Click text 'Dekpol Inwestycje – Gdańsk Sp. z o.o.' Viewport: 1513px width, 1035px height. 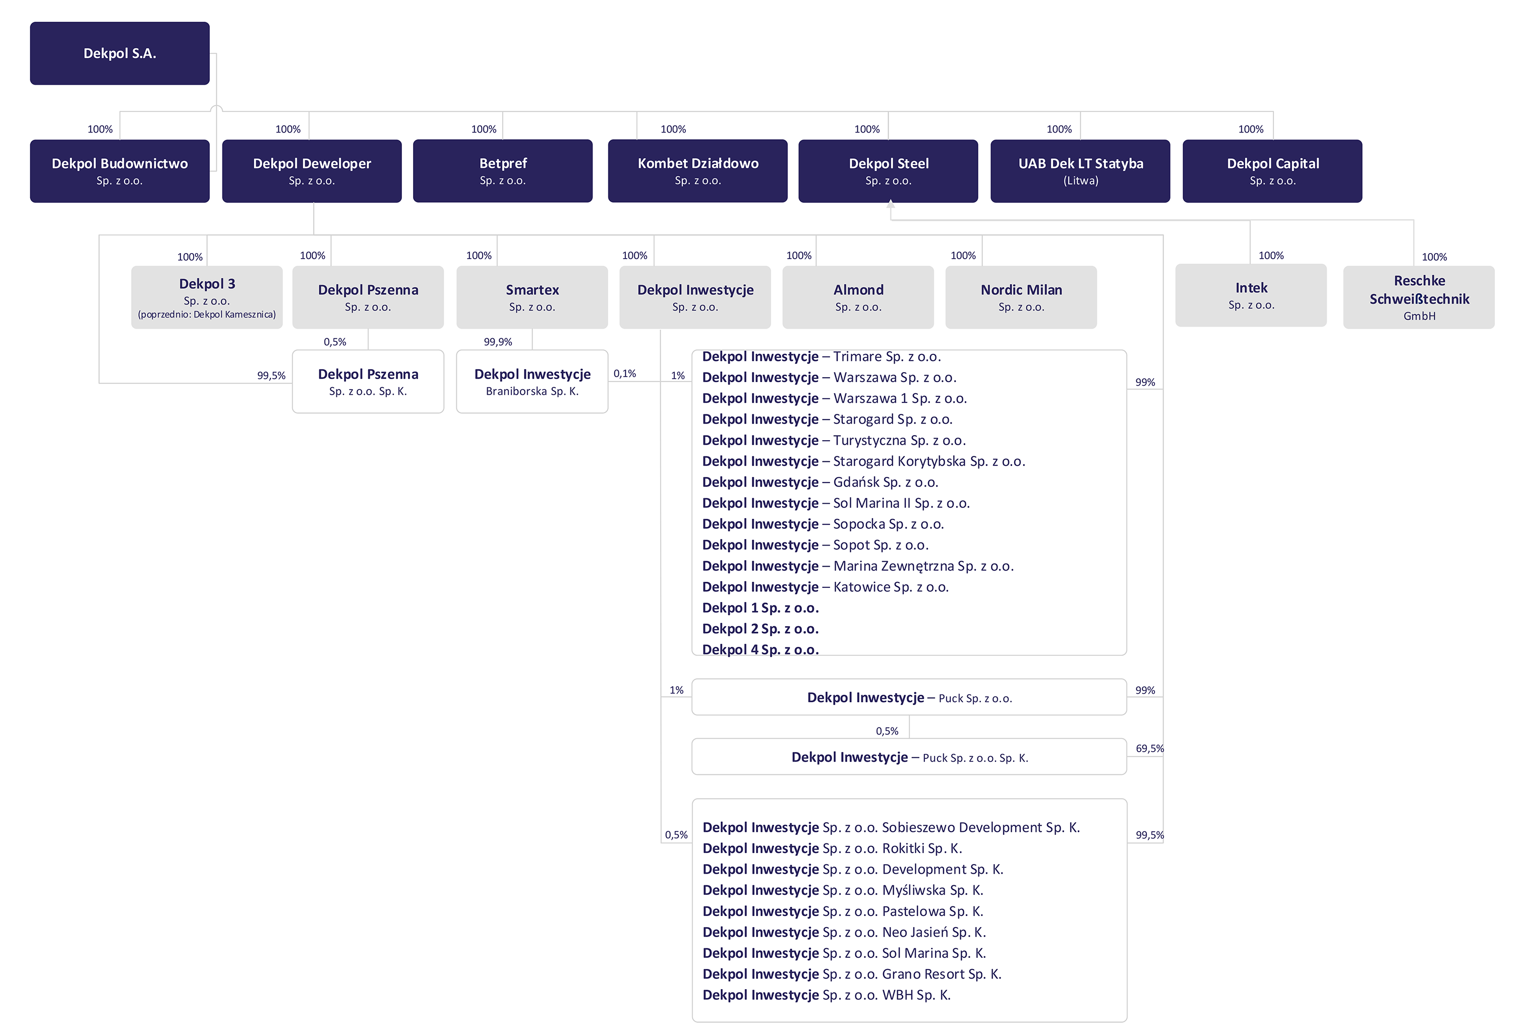(x=821, y=482)
